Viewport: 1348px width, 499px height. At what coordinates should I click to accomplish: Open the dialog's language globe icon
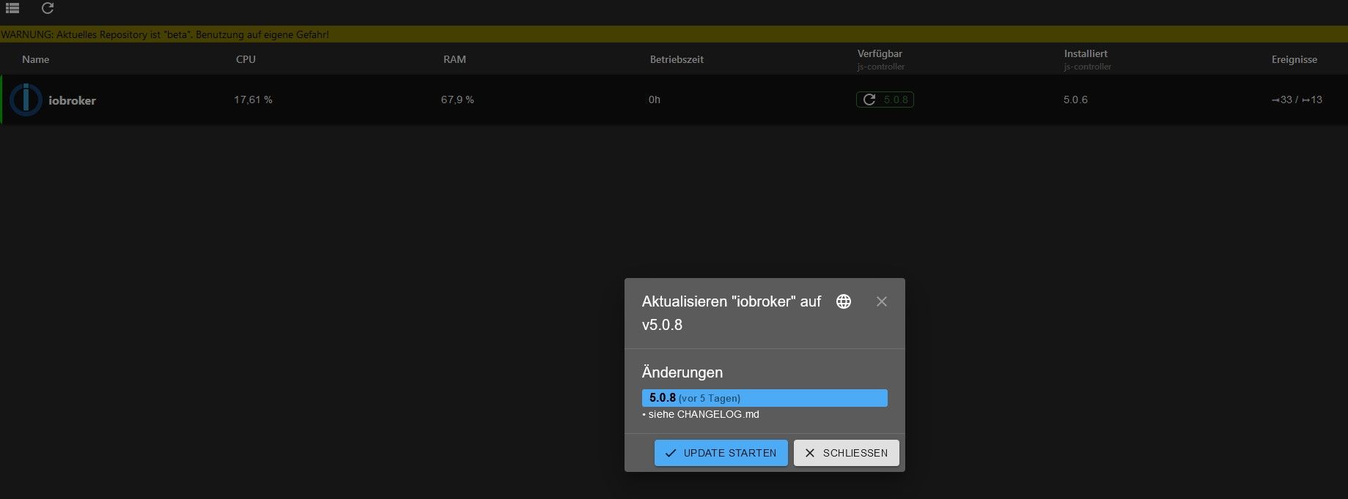(844, 301)
